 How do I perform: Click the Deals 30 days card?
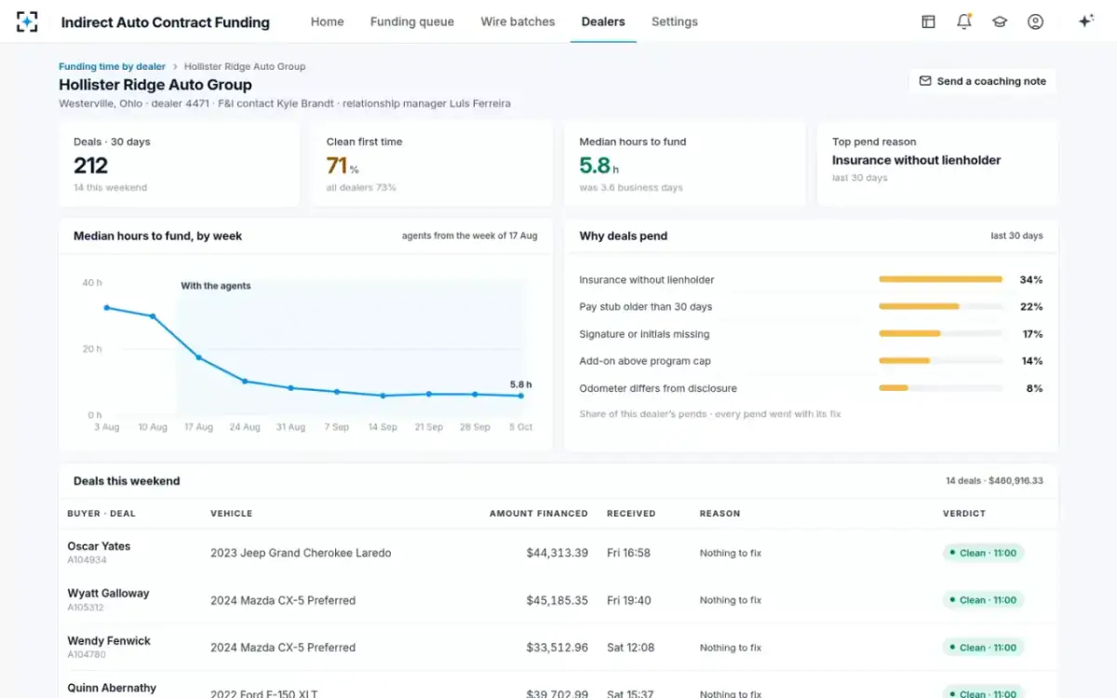click(x=180, y=164)
